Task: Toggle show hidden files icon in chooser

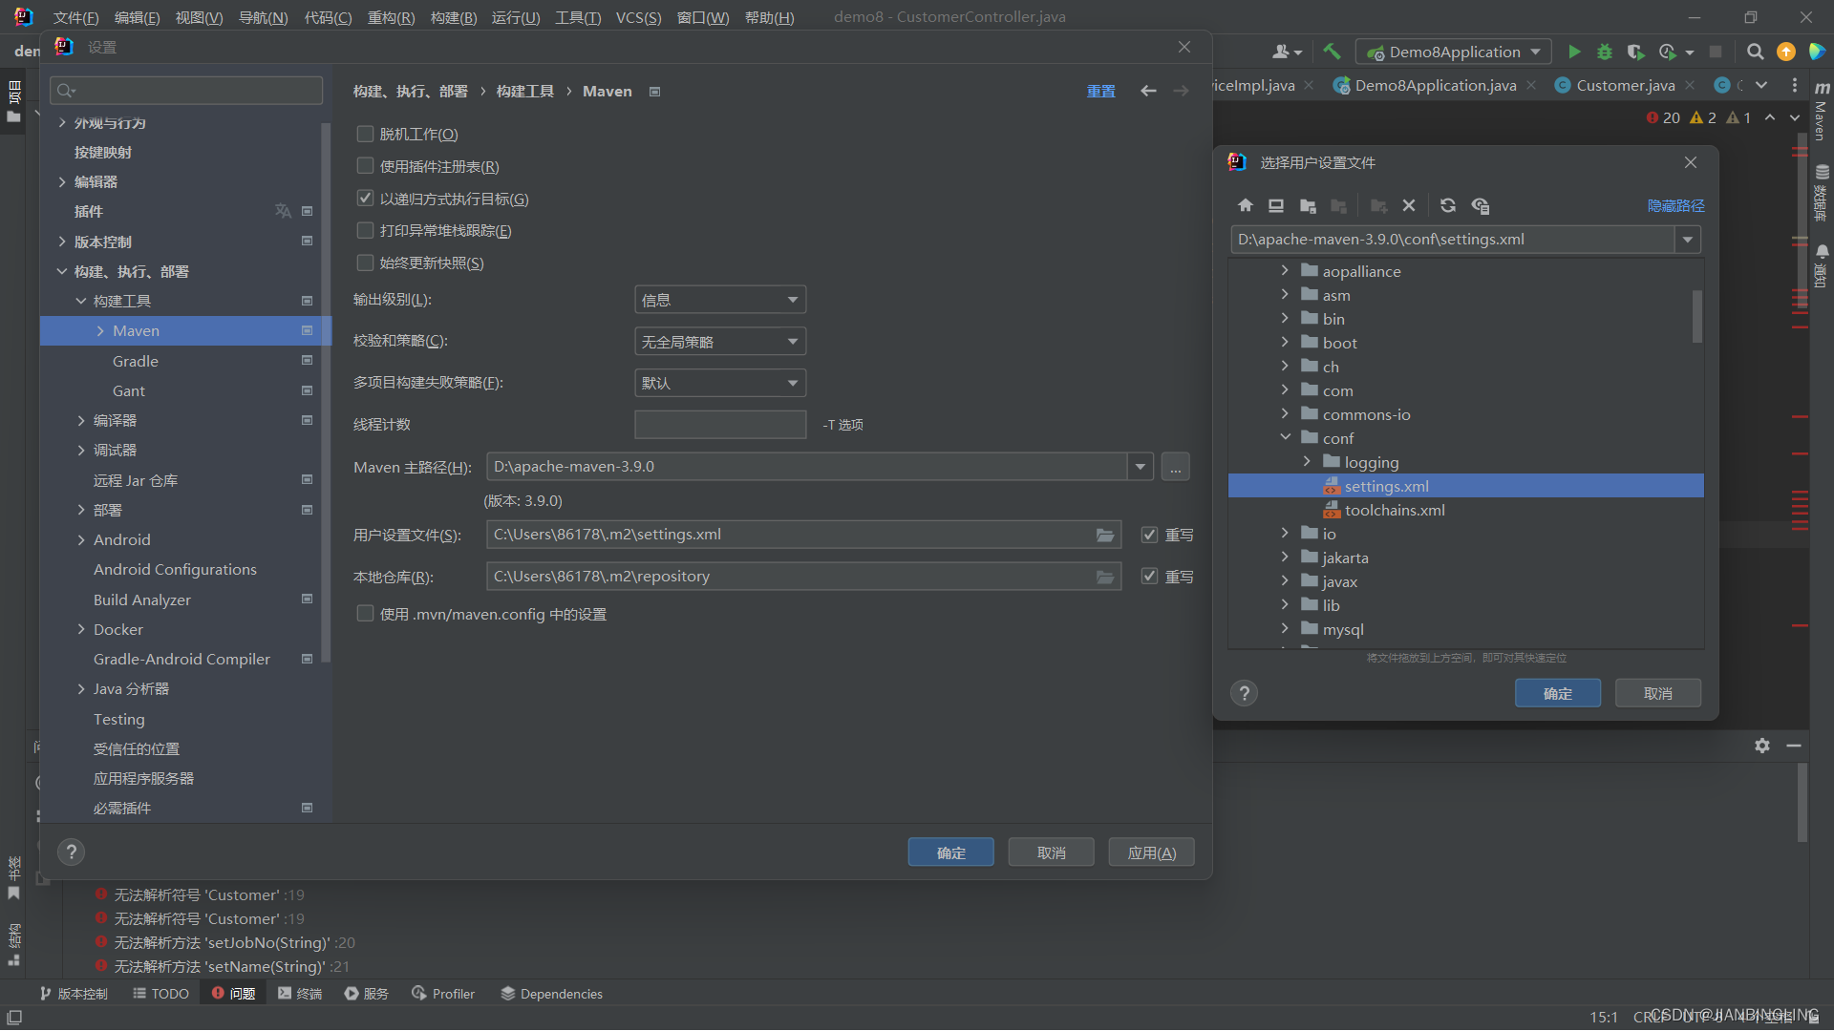Action: click(1481, 205)
